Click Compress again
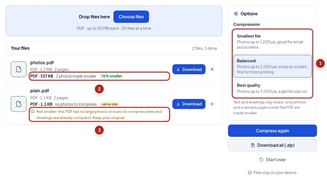327x181 pixels. point(272,131)
